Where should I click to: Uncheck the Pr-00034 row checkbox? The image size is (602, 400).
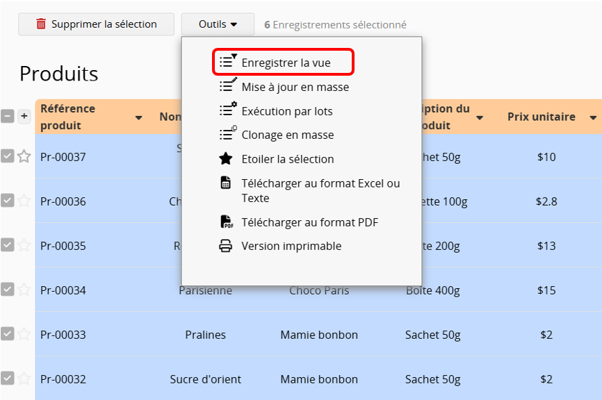click(x=7, y=289)
